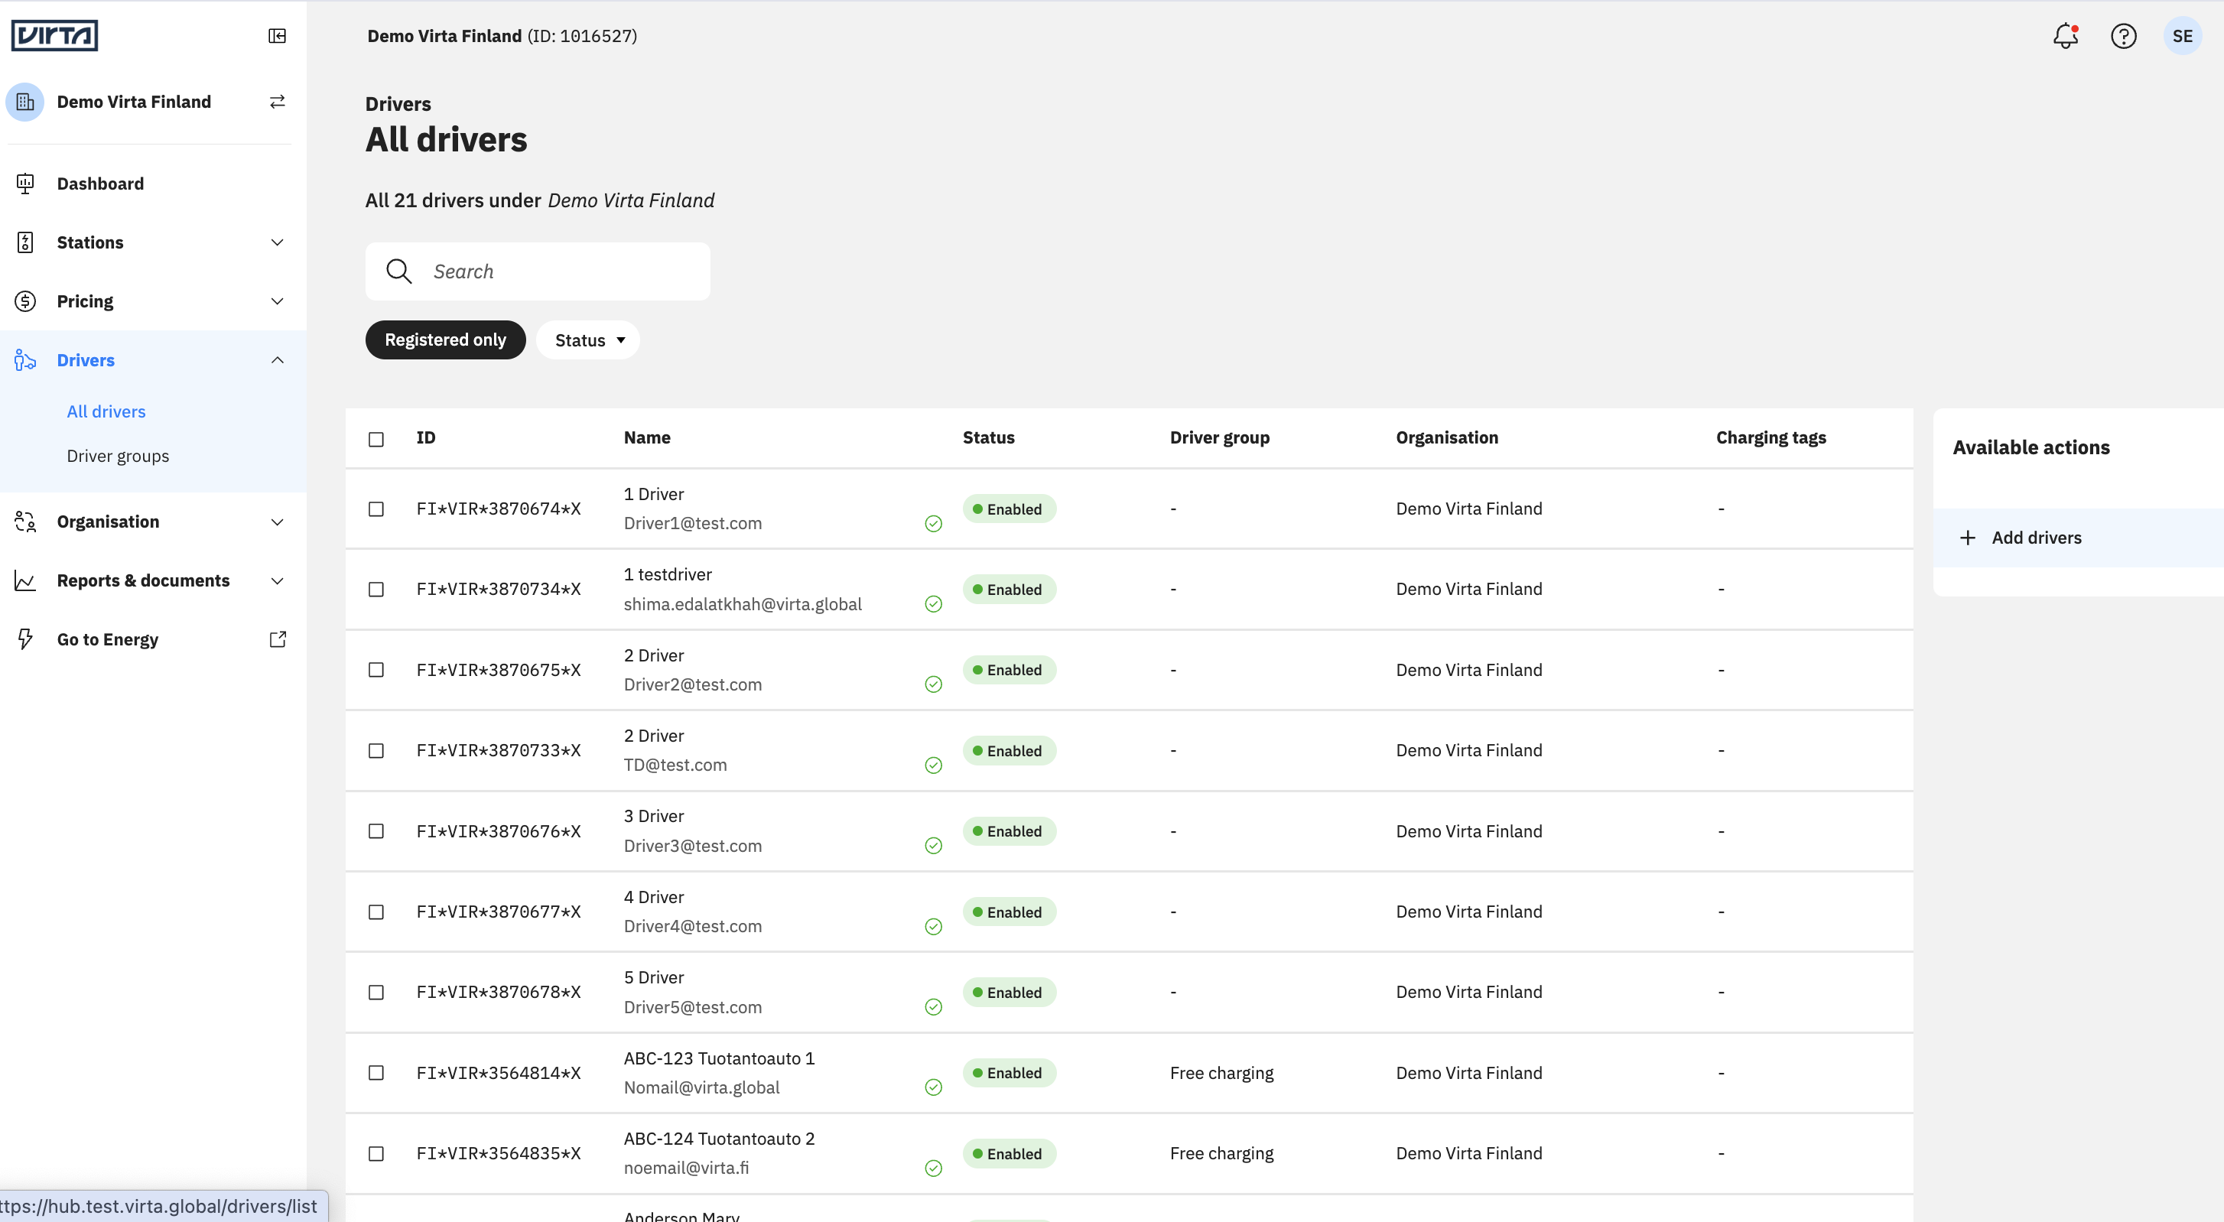The image size is (2224, 1222).
Task: Click the Virta logo
Action: click(x=54, y=35)
